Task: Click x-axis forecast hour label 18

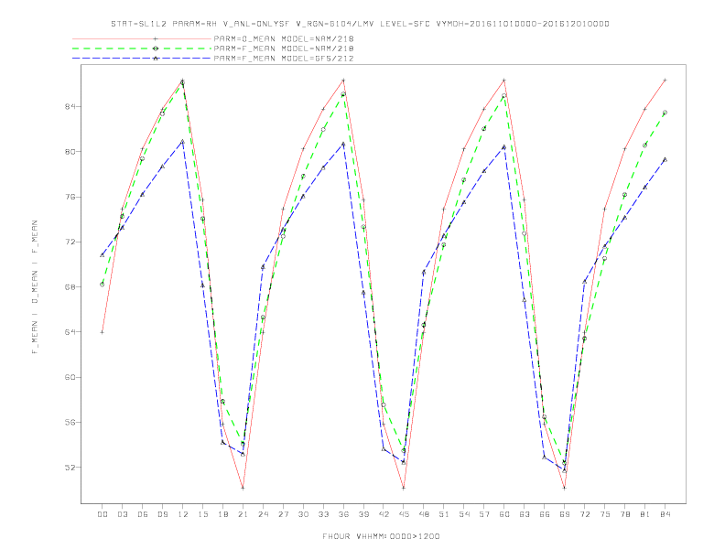Action: (222, 514)
